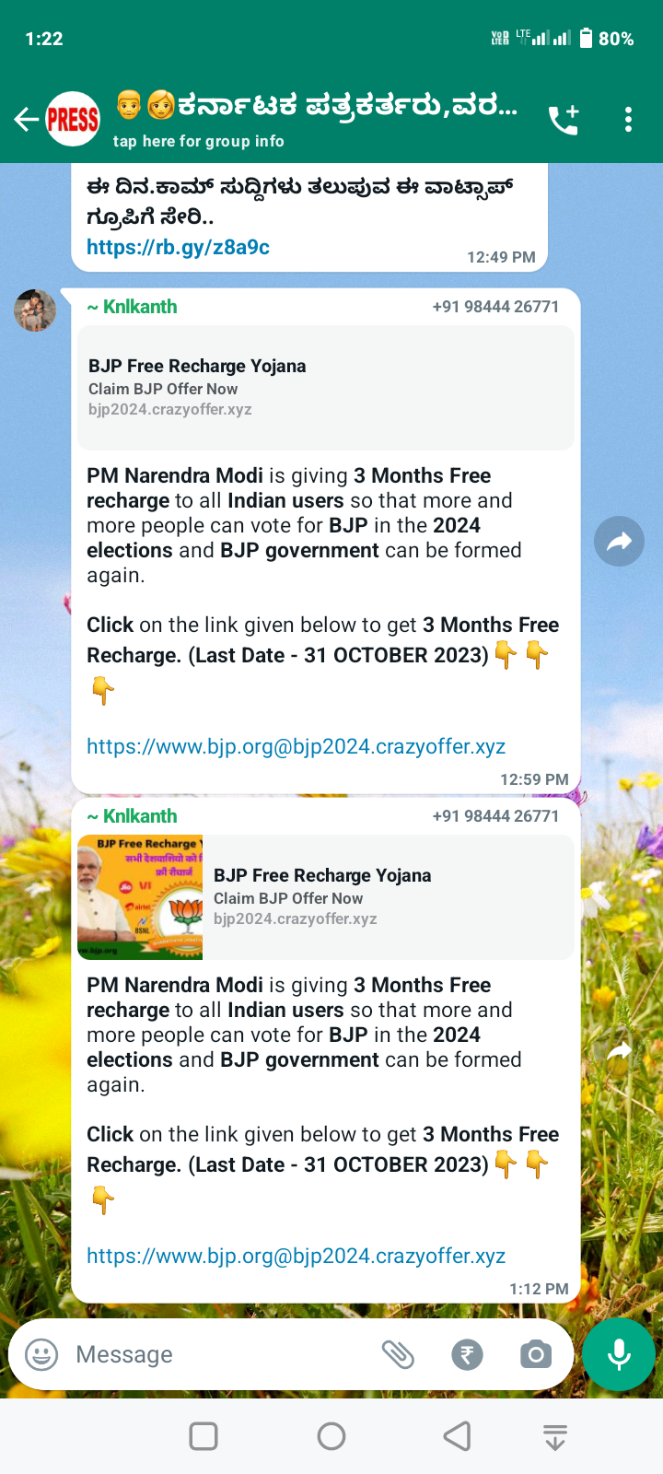Open the crazyoffer.xyz link in the 1:12 PM message
The width and height of the screenshot is (663, 1474).
point(296,1256)
